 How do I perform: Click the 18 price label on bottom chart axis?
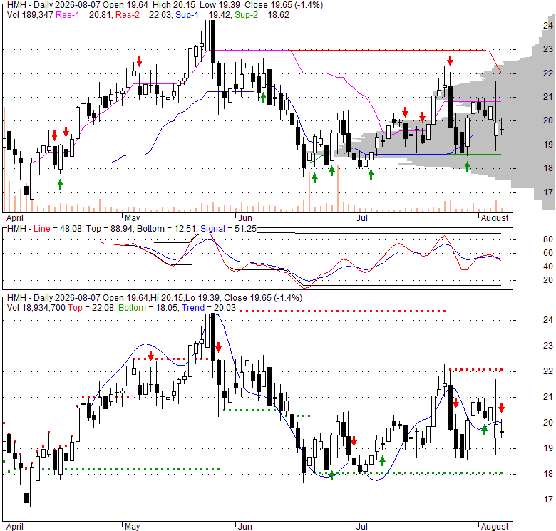click(548, 474)
